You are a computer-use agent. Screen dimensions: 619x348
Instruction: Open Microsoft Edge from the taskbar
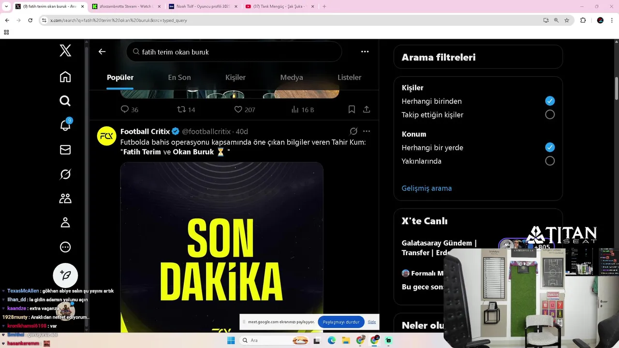point(332,340)
